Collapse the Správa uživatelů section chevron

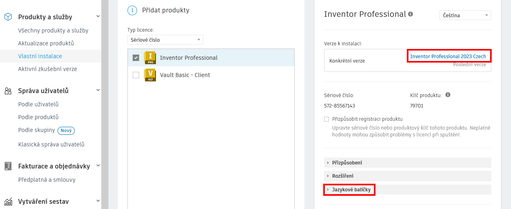(98, 90)
